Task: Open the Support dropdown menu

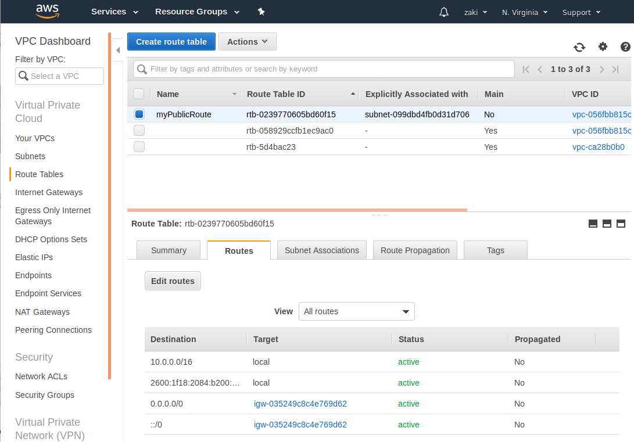Action: [x=582, y=13]
